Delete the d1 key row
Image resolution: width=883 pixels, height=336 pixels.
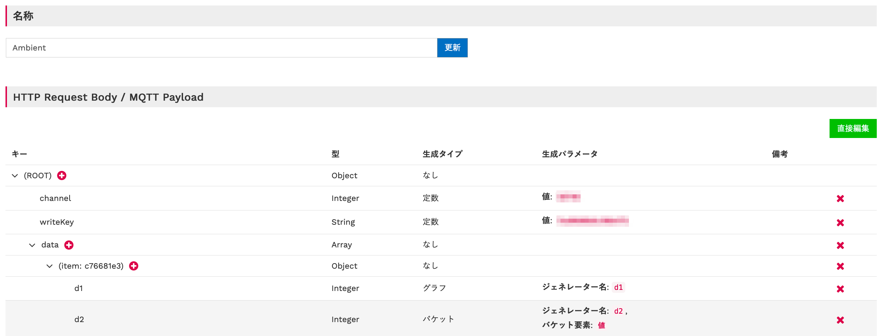point(840,289)
